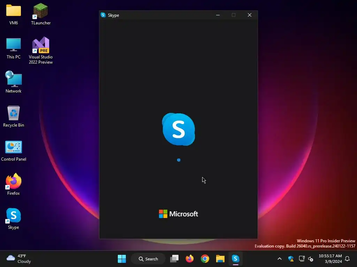The width and height of the screenshot is (357, 267).
Task: Select Visual Studio 2022 Preview shortcut
Action: click(41, 50)
